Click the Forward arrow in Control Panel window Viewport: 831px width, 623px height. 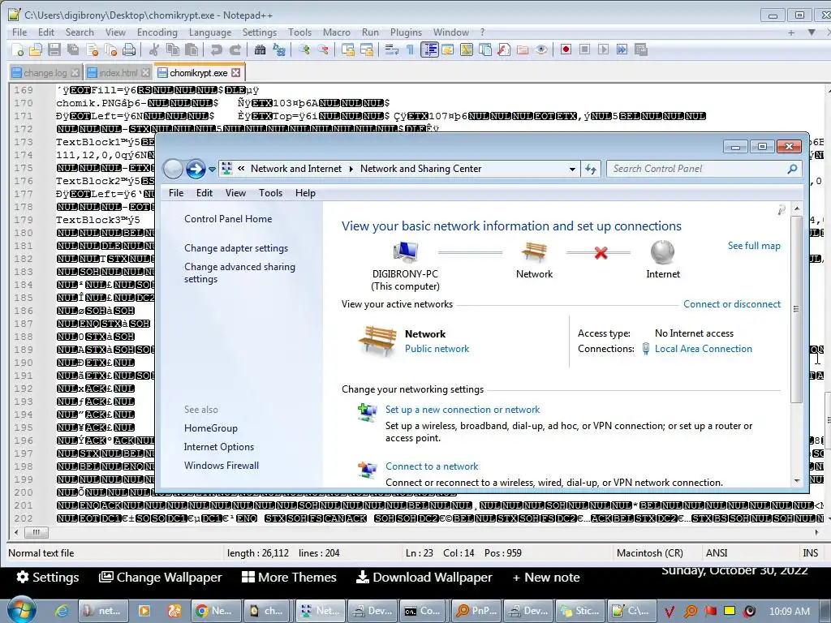(196, 169)
